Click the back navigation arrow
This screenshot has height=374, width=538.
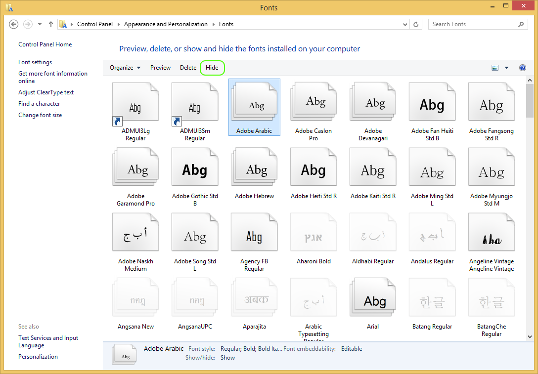pos(13,24)
